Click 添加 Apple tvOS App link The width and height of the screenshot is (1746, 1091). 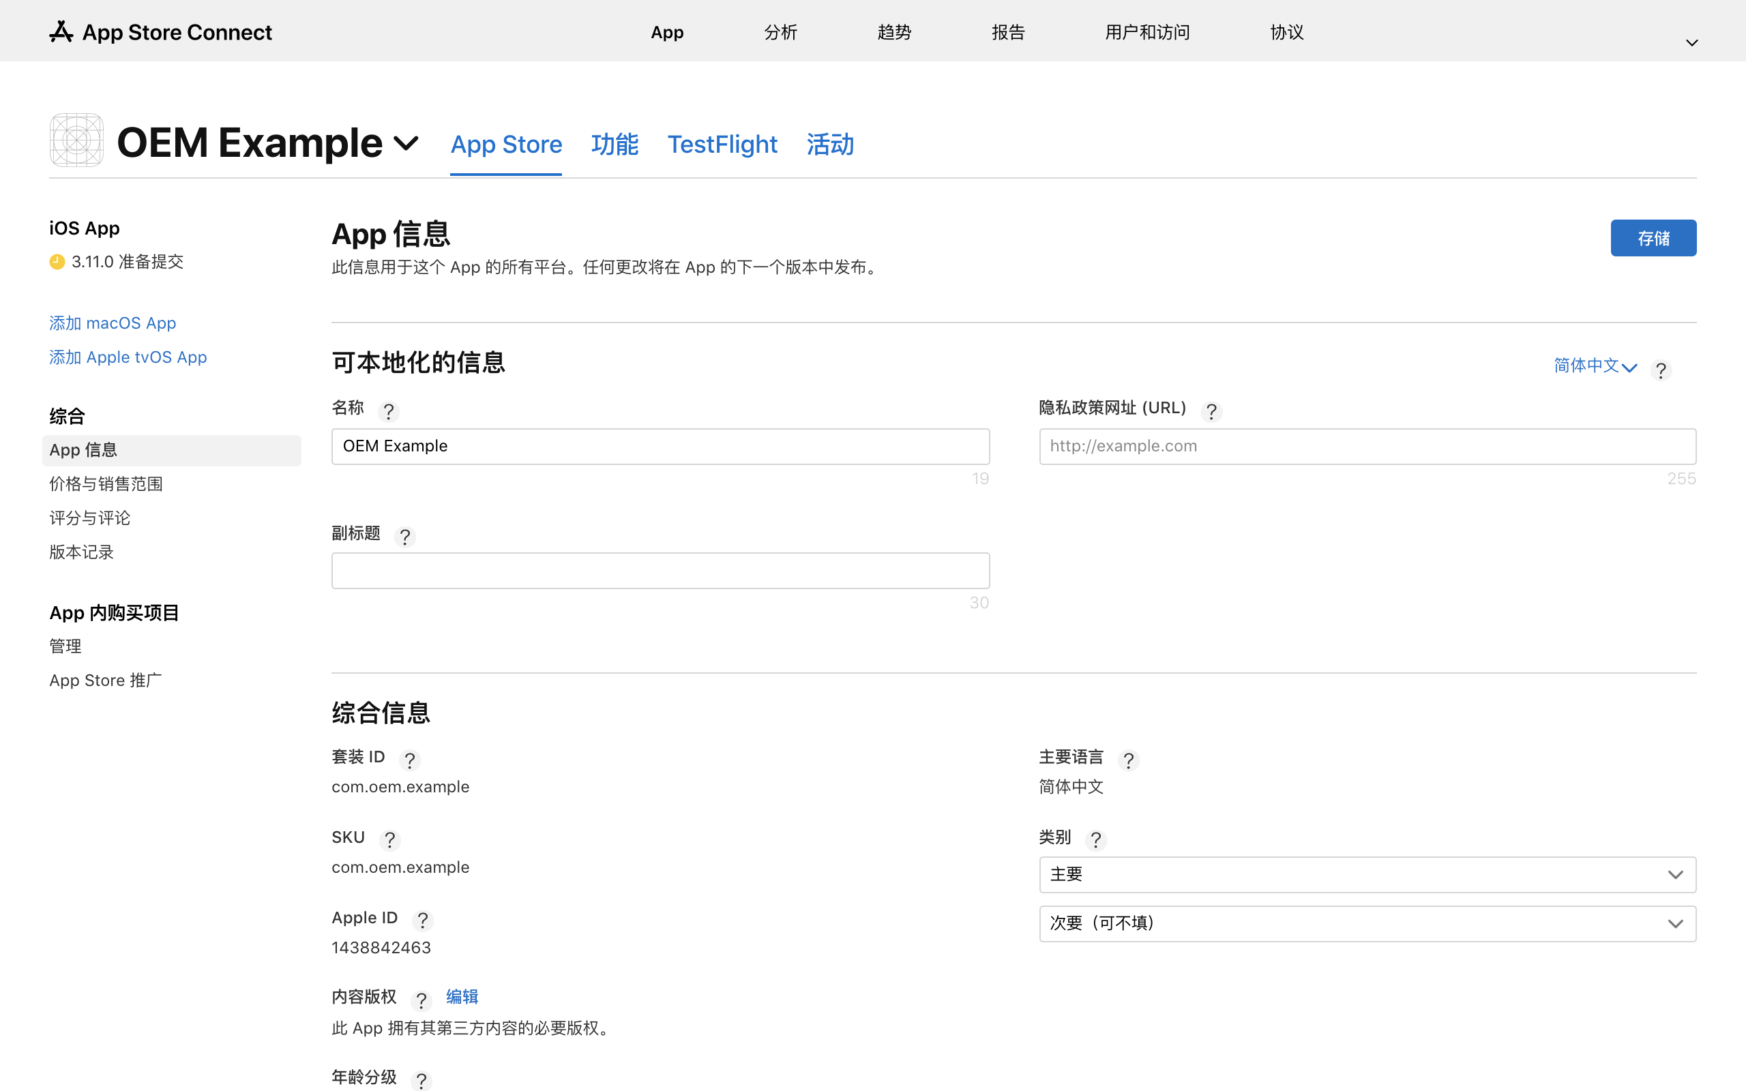128,357
